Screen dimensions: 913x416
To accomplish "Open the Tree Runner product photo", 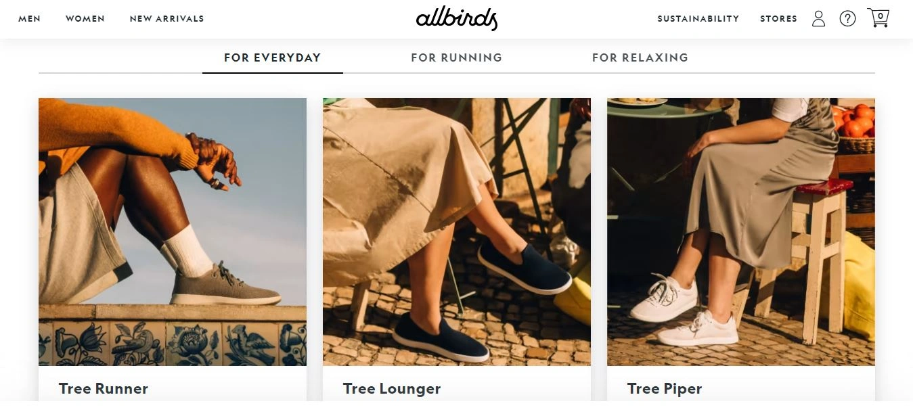I will coord(173,232).
